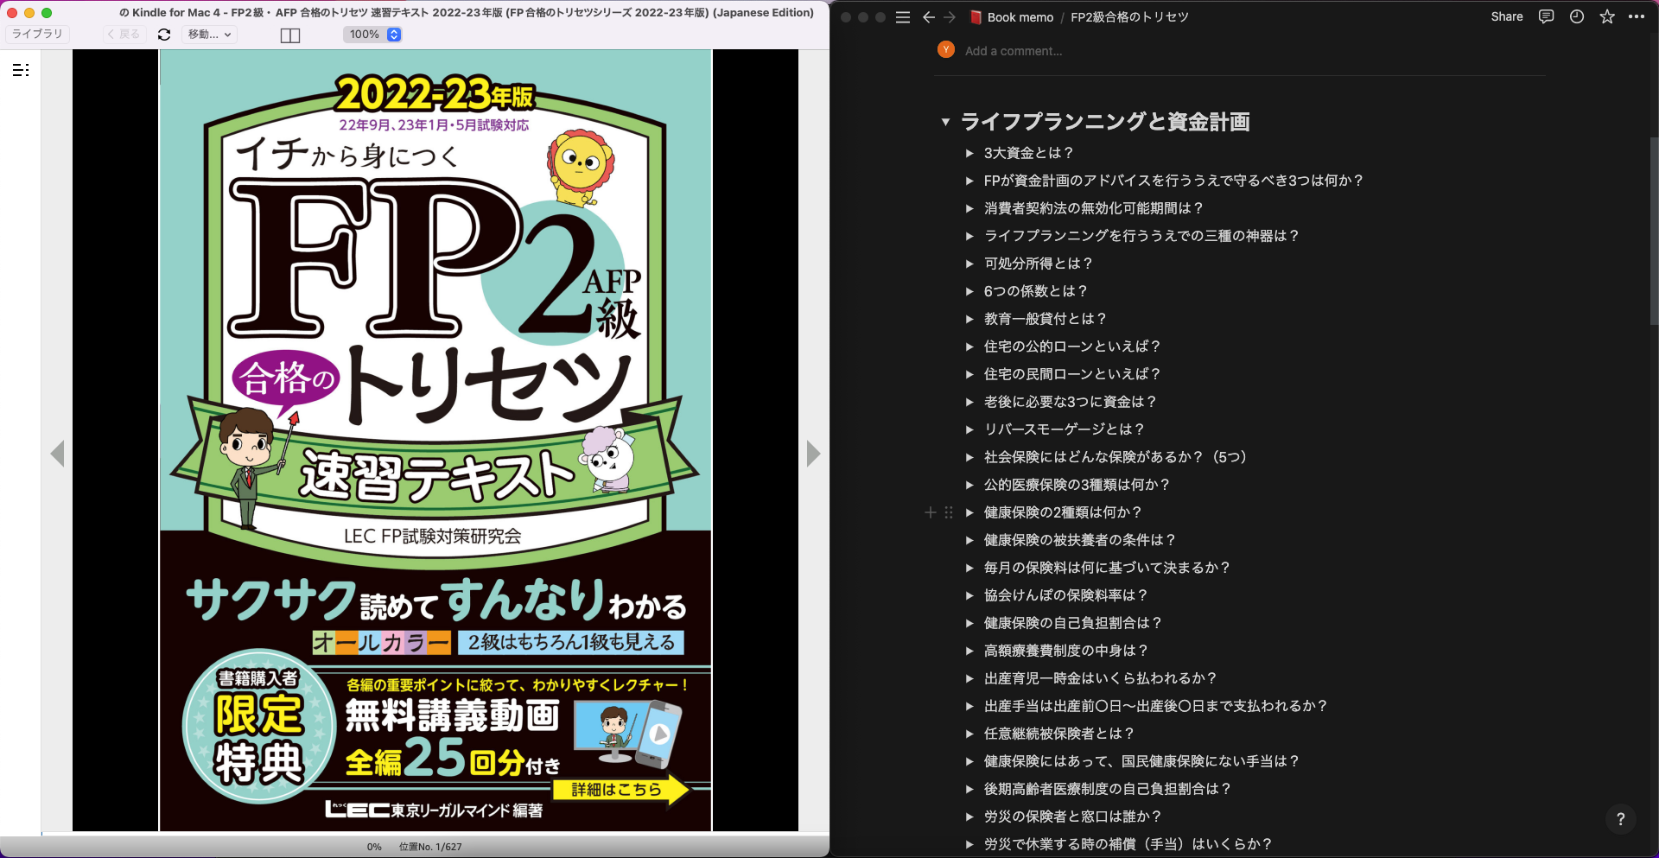Click Book memo in the breadcrumb
This screenshot has height=858, width=1659.
[1020, 16]
